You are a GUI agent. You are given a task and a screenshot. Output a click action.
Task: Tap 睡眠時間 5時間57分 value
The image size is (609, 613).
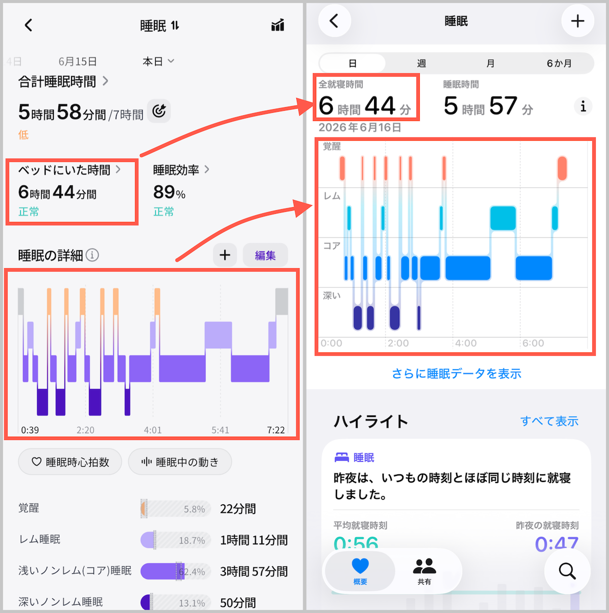[488, 106]
